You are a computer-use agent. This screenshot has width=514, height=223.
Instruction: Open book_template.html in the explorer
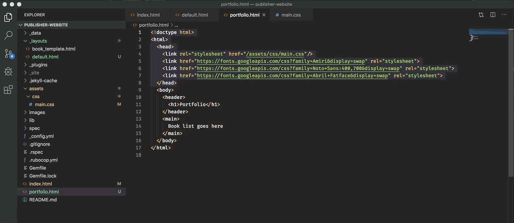[71, 49]
